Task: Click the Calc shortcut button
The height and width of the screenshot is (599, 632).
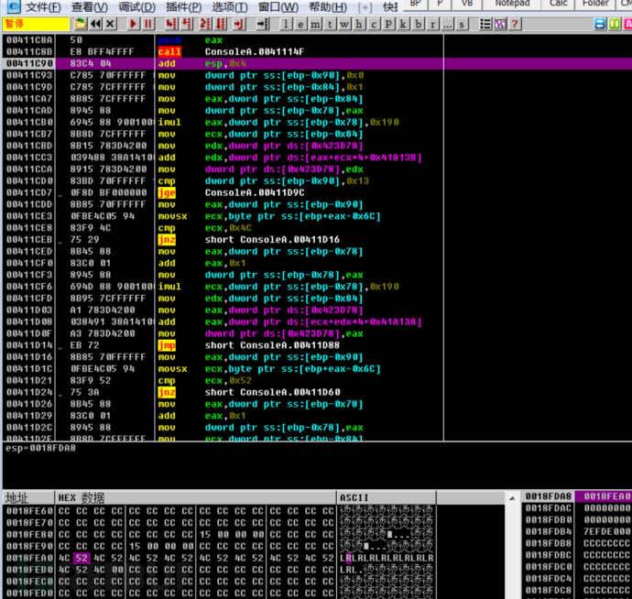Action: tap(558, 4)
